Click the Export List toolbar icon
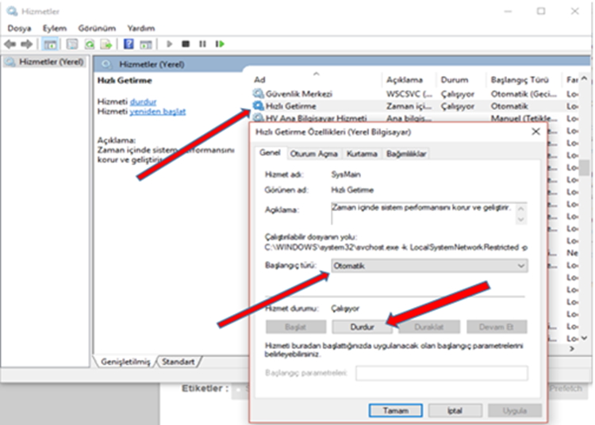The width and height of the screenshot is (595, 425). pyautogui.click(x=106, y=44)
